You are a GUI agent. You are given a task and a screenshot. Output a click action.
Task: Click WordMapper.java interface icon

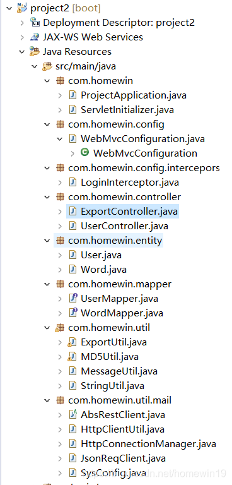point(72,313)
